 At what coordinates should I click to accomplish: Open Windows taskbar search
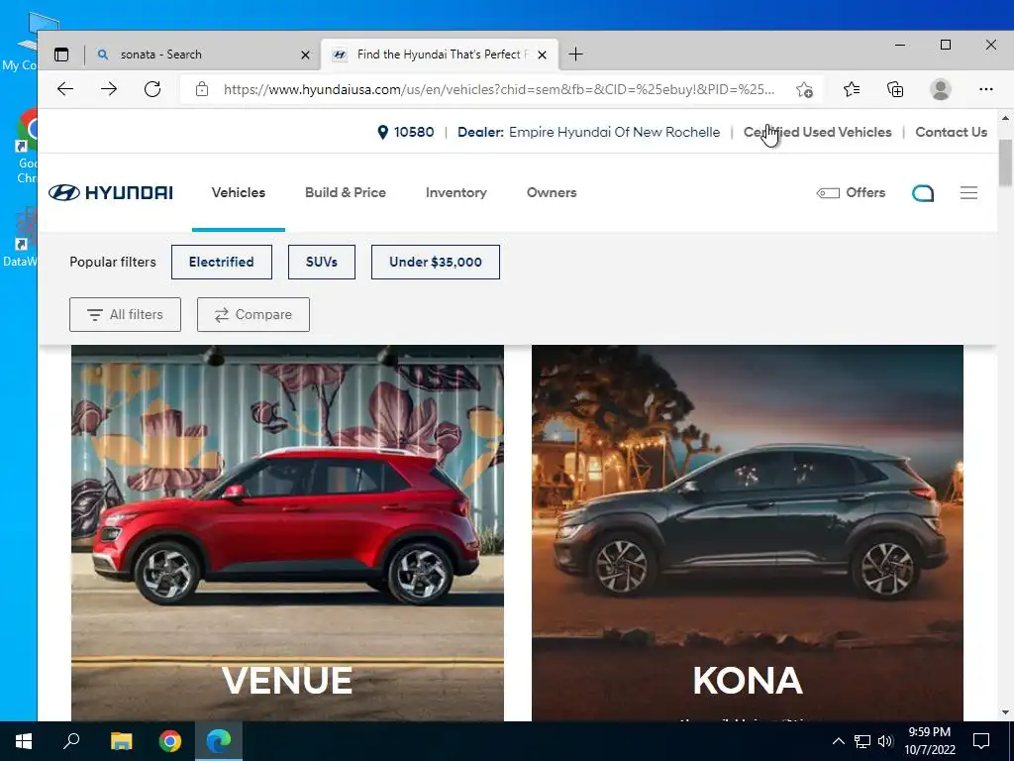coord(71,741)
